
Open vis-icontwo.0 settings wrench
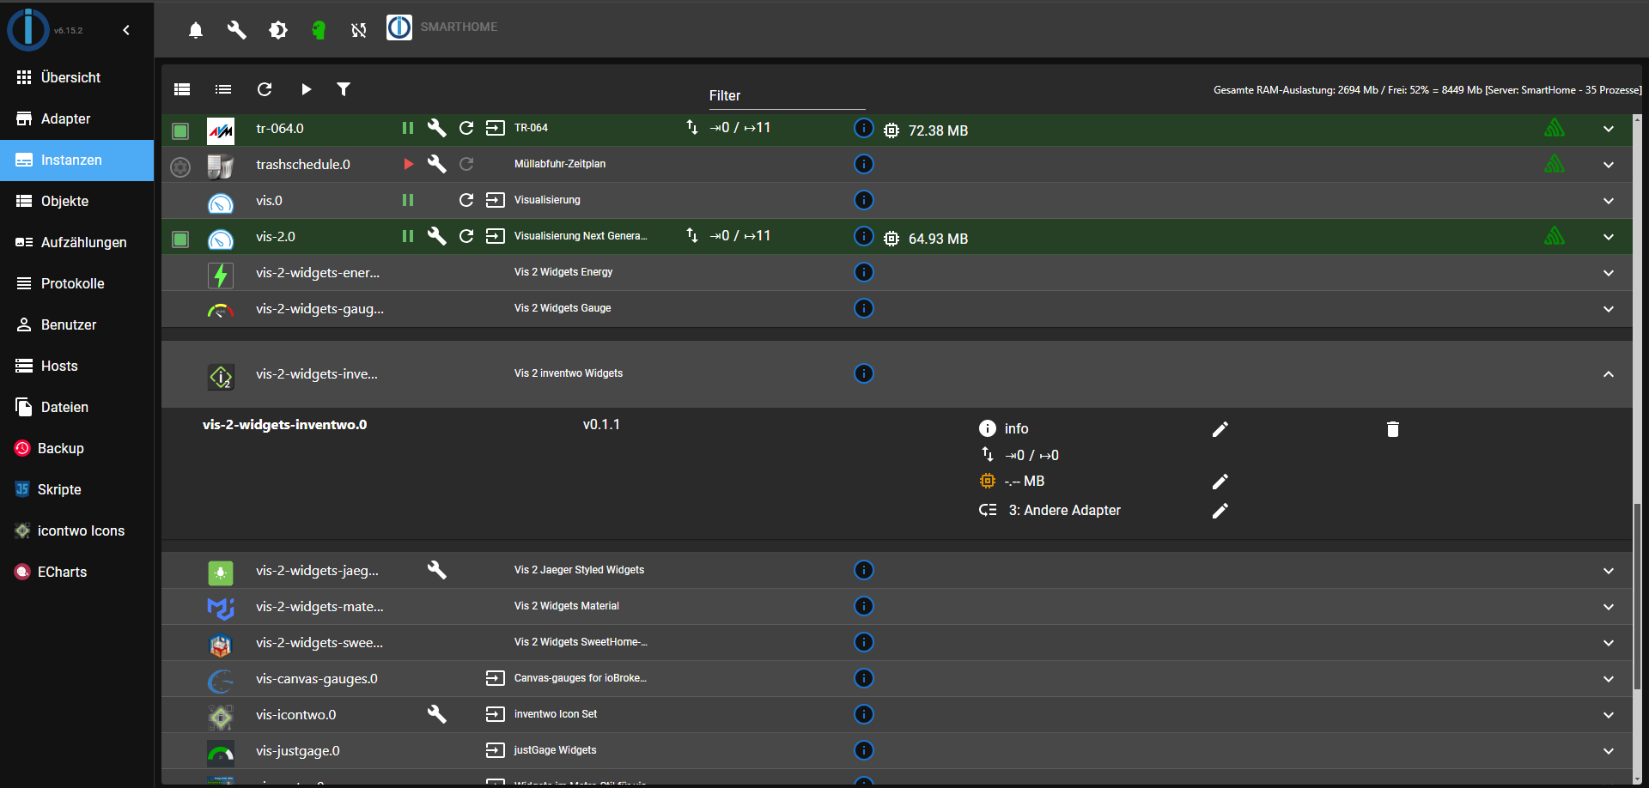(x=437, y=714)
